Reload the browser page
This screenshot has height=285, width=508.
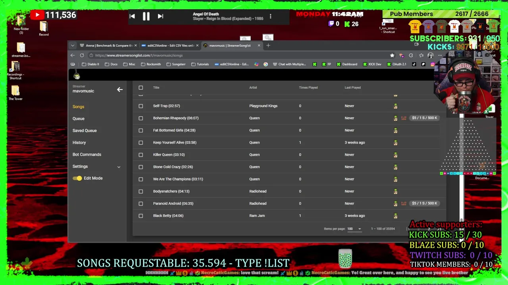click(x=82, y=55)
